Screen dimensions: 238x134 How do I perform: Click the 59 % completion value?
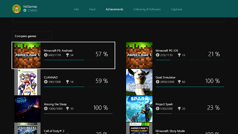click(102, 81)
